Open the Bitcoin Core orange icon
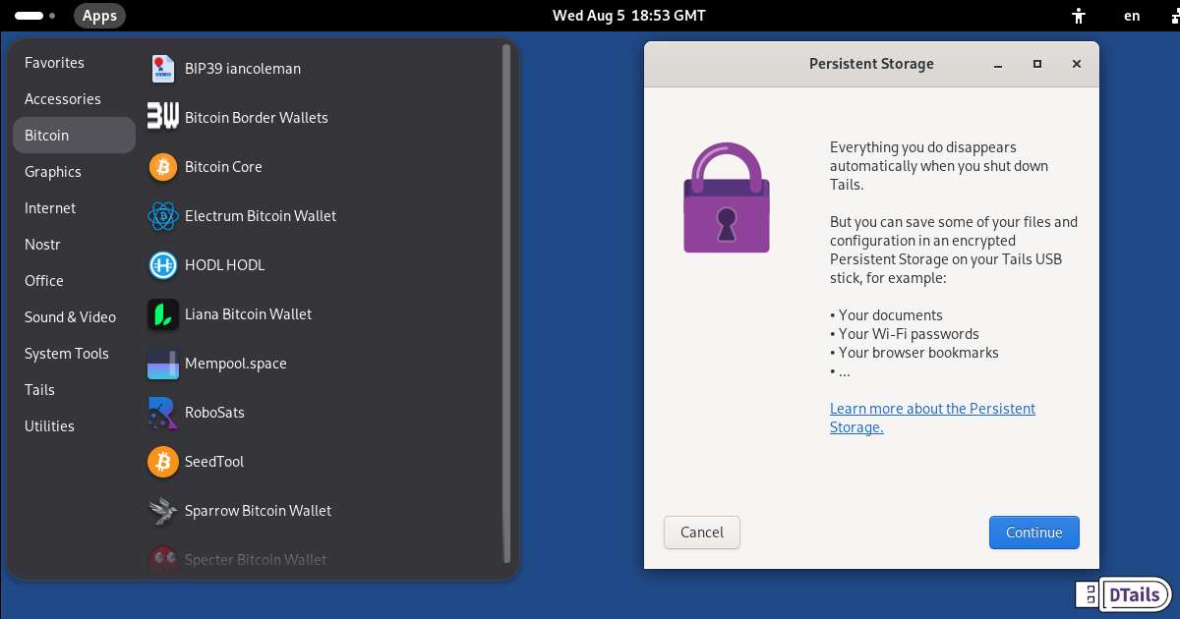1180x619 pixels. click(162, 167)
